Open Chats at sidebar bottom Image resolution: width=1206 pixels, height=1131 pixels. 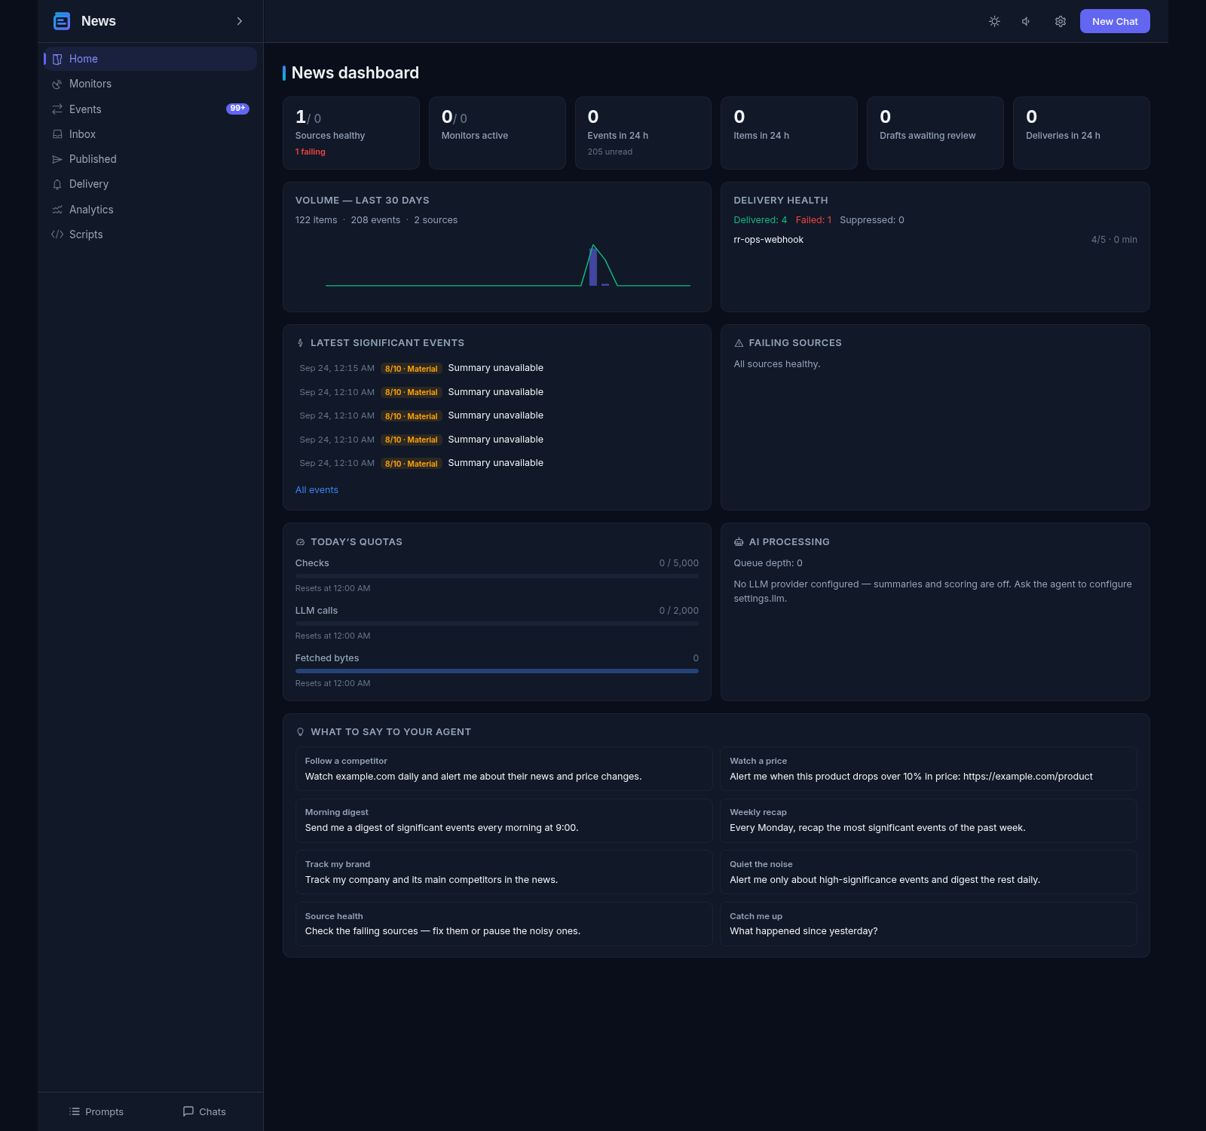pyautogui.click(x=204, y=1111)
